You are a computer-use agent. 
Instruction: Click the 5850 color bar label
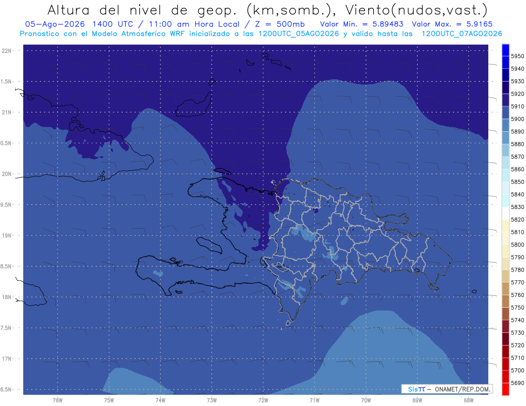(x=517, y=182)
